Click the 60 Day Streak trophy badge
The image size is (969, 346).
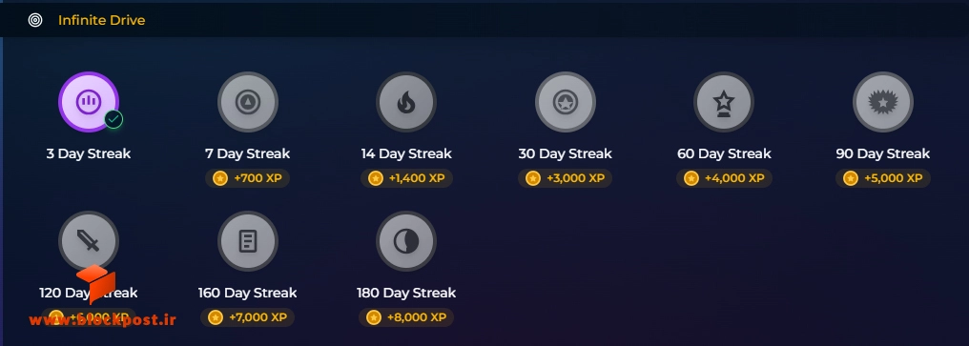(x=724, y=102)
